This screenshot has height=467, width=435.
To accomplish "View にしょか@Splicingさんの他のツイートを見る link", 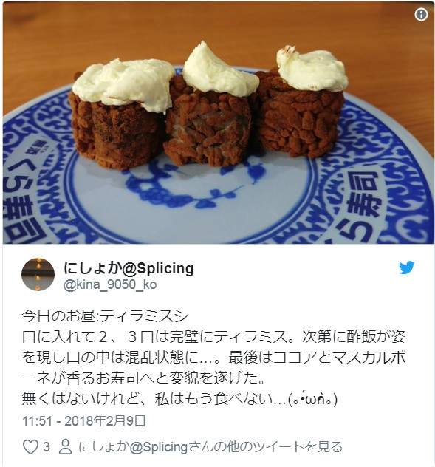I will (x=210, y=447).
